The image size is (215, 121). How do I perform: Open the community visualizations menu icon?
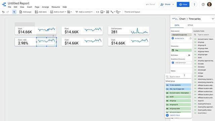(x=70, y=12)
